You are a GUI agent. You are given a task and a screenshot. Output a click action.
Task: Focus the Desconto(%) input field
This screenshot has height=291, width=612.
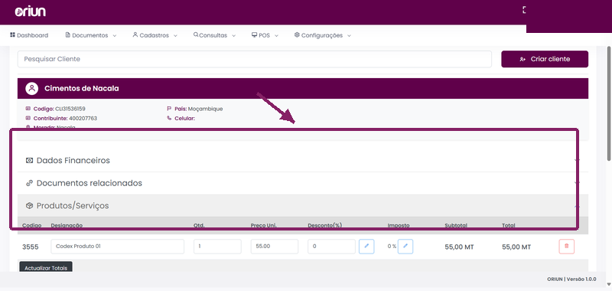pos(331,247)
